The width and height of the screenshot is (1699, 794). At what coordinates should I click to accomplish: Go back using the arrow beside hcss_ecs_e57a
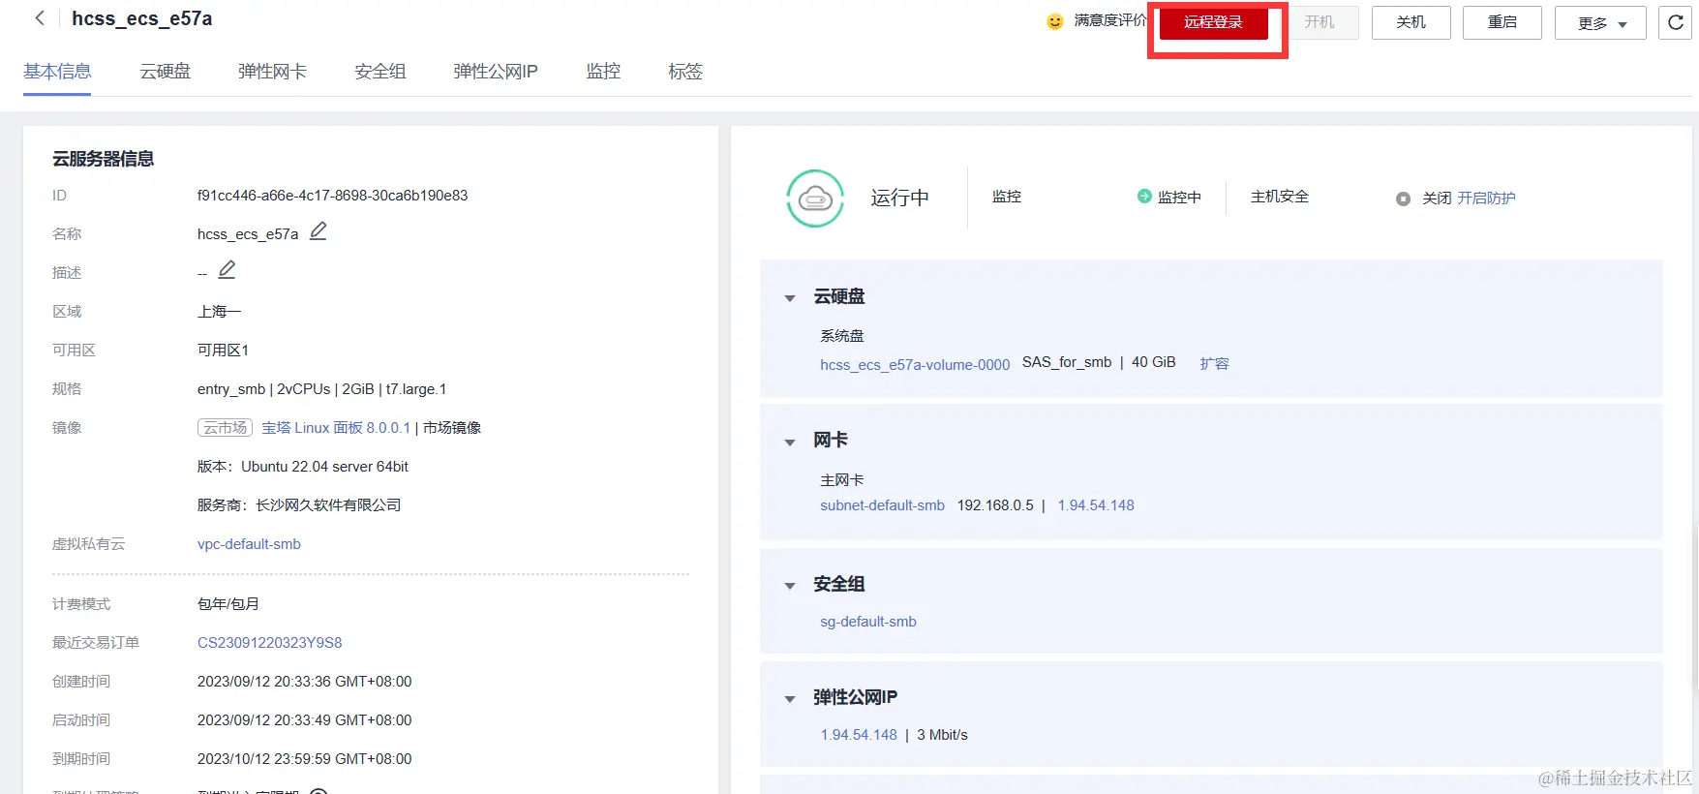[x=40, y=18]
